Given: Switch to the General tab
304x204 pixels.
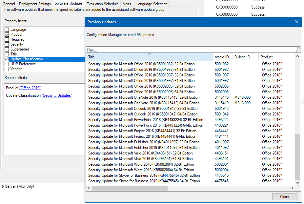Looking at the screenshot, I should [9, 4].
